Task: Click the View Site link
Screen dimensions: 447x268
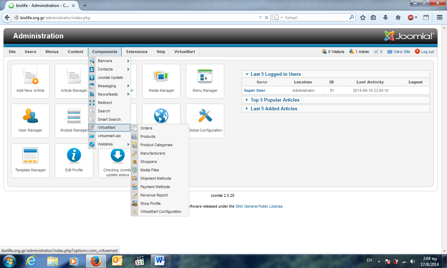Action: click(x=402, y=52)
